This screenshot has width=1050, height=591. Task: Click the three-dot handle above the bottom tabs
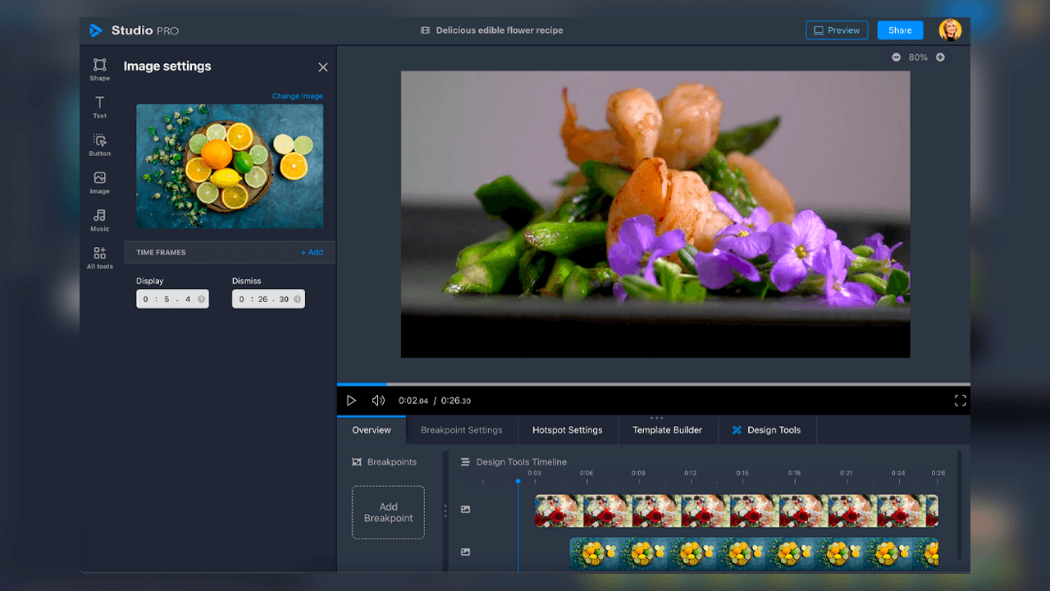(656, 418)
